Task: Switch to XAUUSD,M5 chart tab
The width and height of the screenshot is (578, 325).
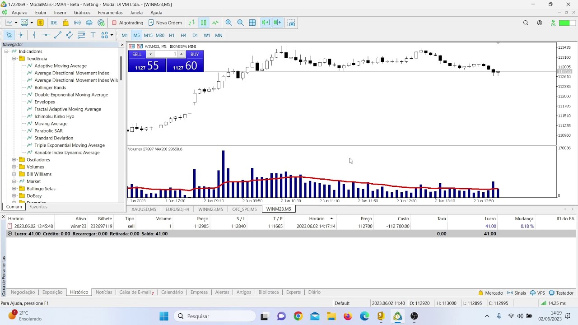Action: [x=144, y=209]
